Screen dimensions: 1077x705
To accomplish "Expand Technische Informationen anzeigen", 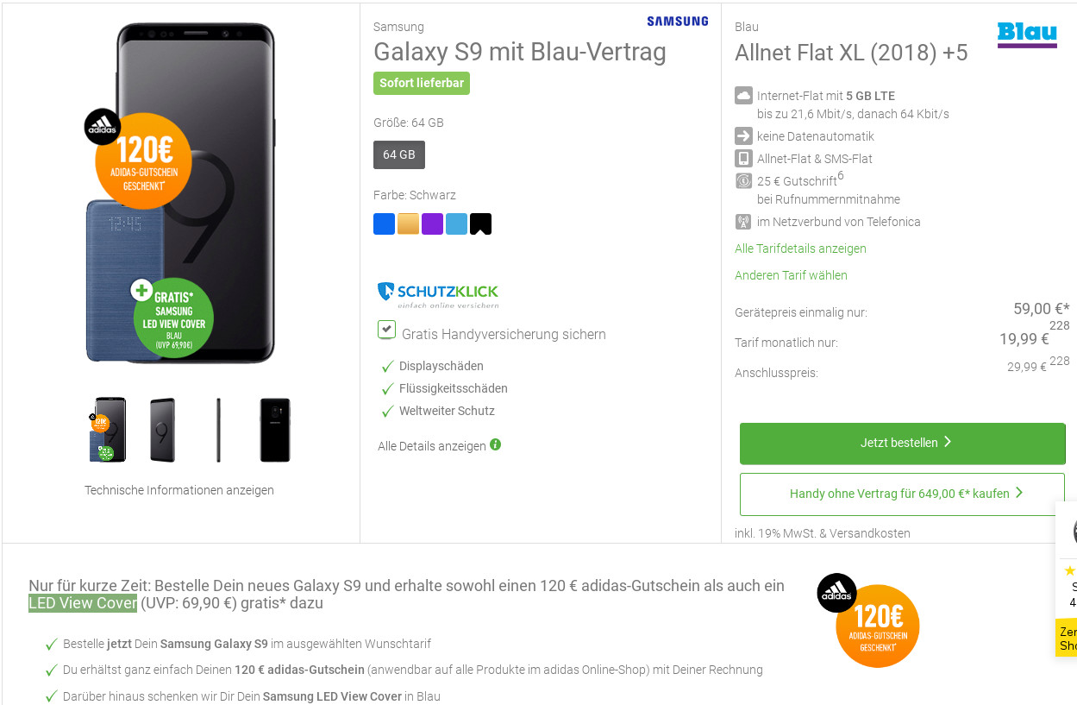I will click(179, 490).
